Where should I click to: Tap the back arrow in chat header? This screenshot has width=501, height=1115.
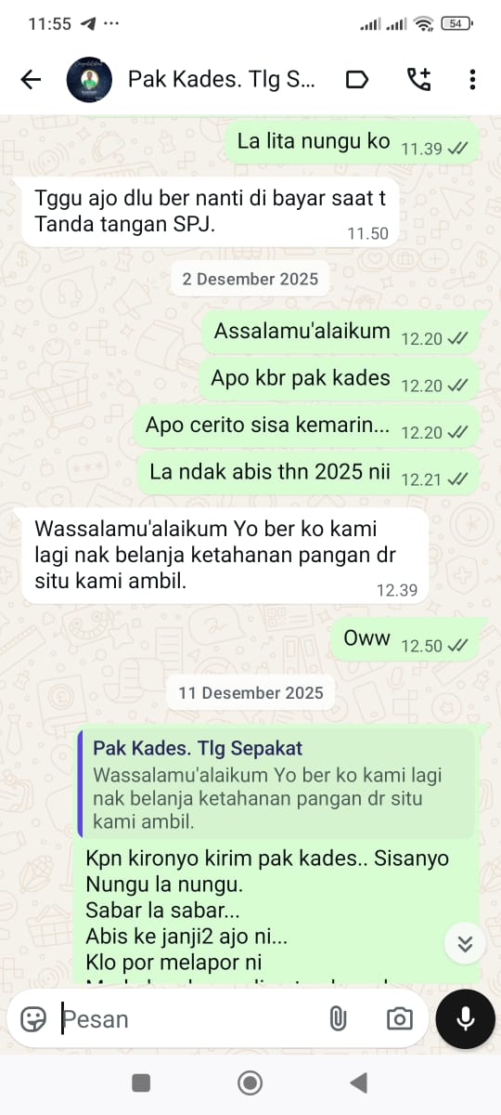point(31,80)
